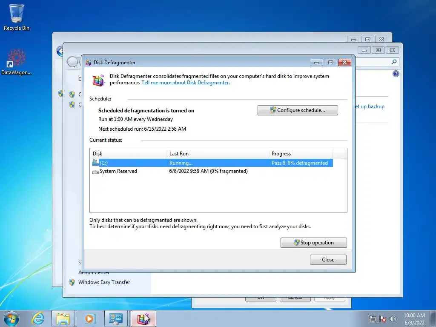The height and width of the screenshot is (327, 436).
Task: Click the shield icon beside Windows Easy Transfer
Action: click(72, 282)
